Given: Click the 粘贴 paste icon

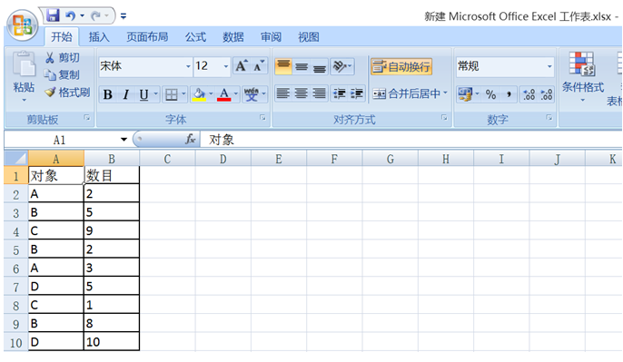Looking at the screenshot, I should pos(24,64).
